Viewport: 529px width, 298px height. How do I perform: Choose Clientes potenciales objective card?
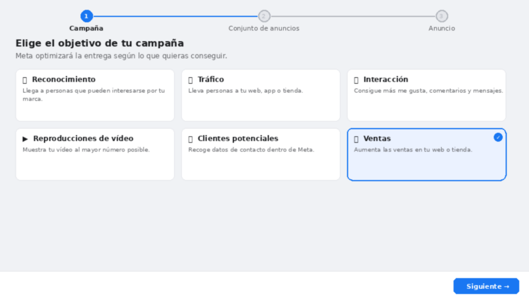(261, 154)
